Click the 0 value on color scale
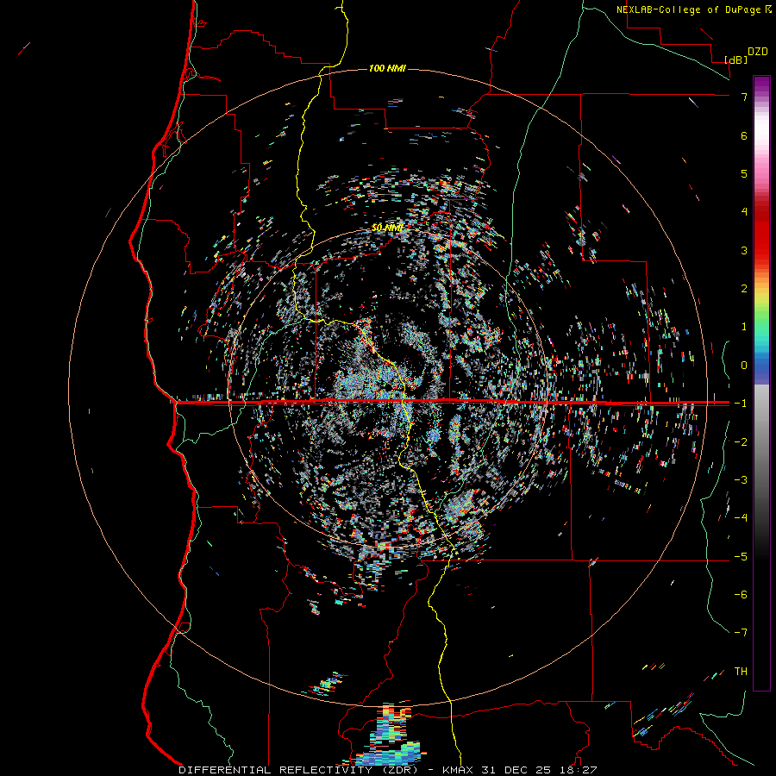 [x=744, y=366]
